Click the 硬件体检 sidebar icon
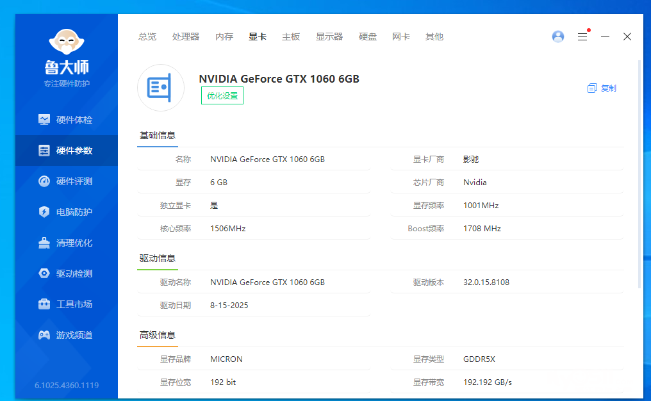651x401 pixels. [44, 120]
